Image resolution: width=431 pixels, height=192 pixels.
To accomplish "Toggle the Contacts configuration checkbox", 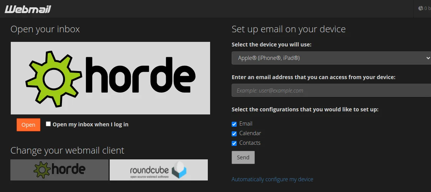I will (234, 144).
